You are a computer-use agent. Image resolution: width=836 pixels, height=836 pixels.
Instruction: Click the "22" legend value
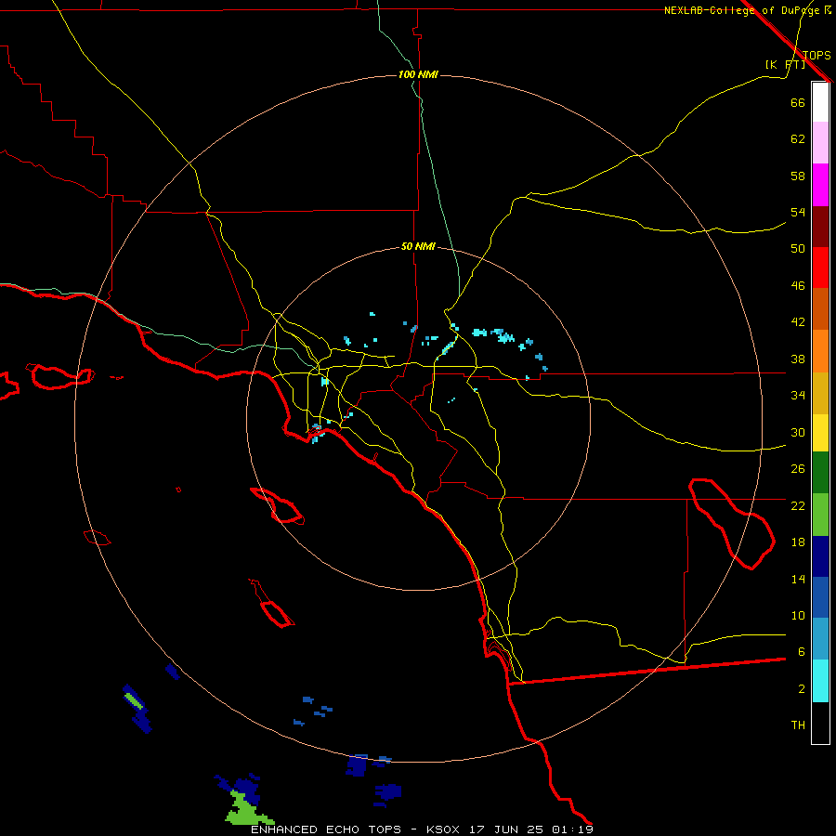[x=798, y=505]
